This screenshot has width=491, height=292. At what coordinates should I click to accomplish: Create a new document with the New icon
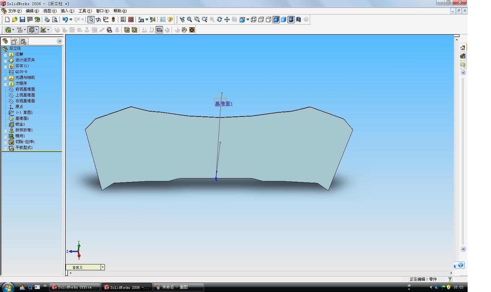tap(7, 19)
